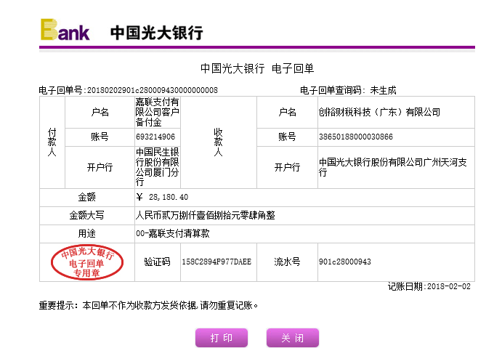Image resolution: width=502 pixels, height=356 pixels.
Task: Select serial number 901c28000943
Action: tap(344, 262)
